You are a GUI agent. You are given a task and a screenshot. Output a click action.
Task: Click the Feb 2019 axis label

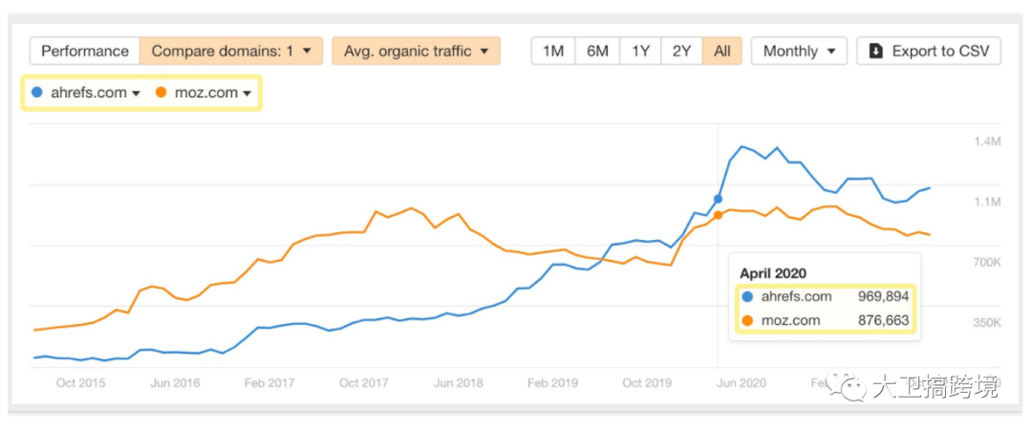(552, 382)
